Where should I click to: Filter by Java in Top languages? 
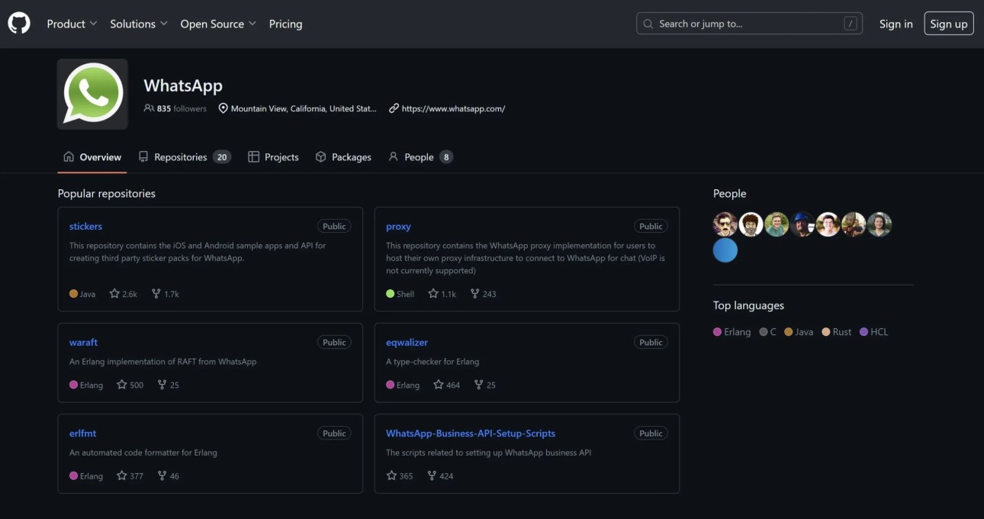pos(799,332)
